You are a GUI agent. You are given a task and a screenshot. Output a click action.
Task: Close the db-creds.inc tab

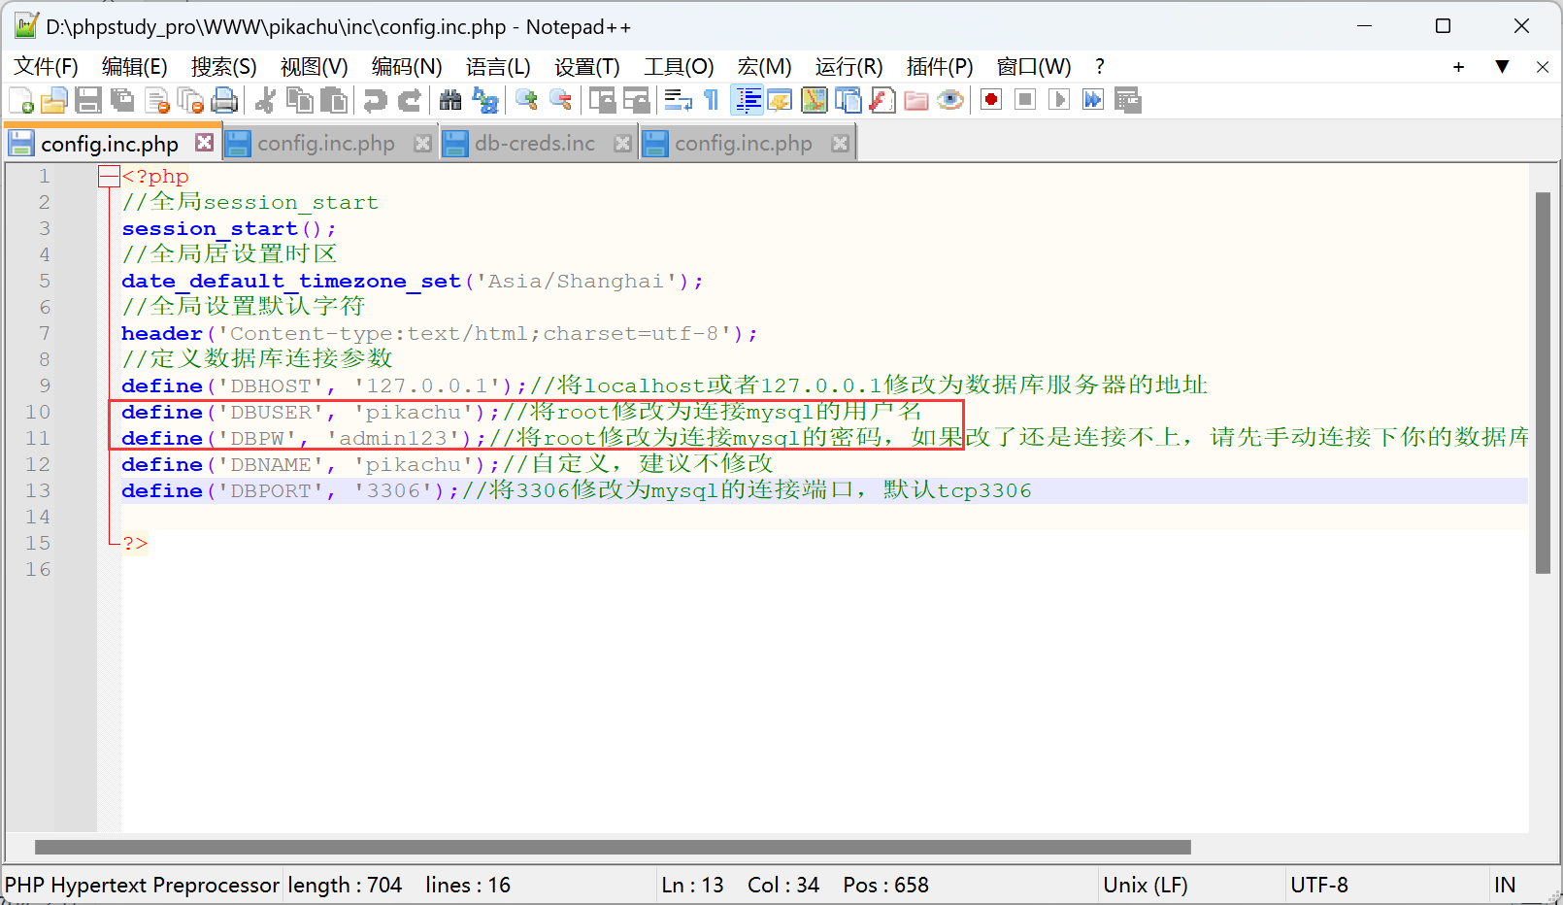pos(623,144)
